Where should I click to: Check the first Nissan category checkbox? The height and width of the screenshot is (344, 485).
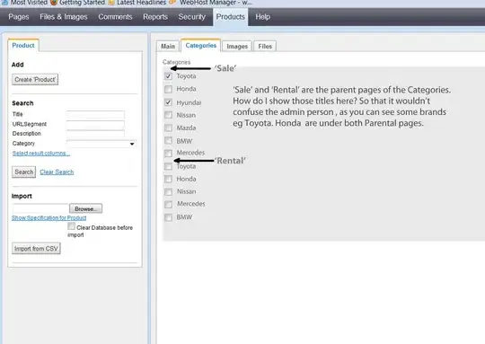[x=168, y=115]
